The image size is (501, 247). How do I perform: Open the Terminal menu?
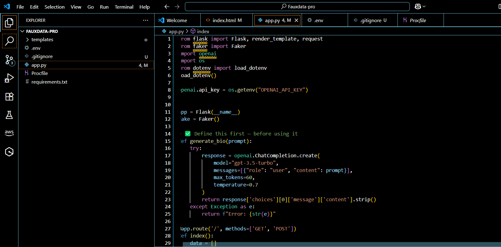coord(124,7)
